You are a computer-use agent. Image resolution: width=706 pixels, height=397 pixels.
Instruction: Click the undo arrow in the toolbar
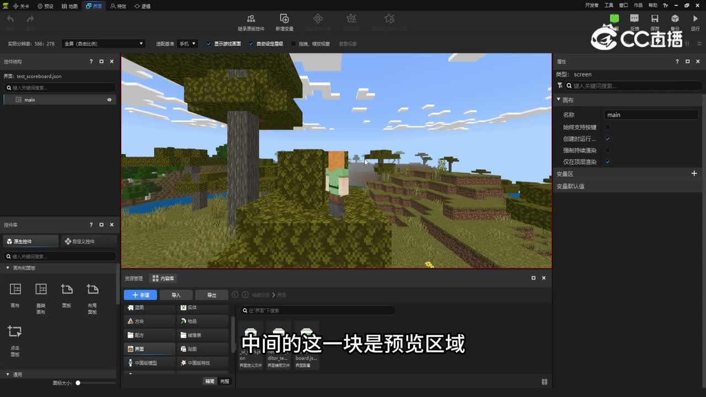click(10, 19)
